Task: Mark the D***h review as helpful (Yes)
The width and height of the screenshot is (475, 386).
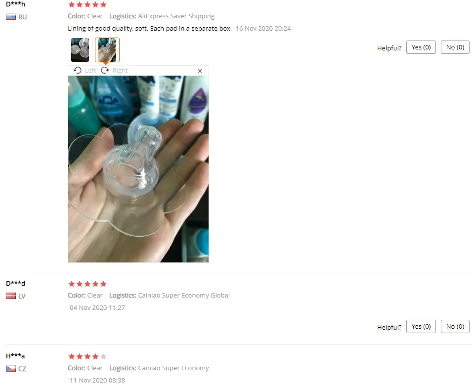Action: [x=421, y=47]
